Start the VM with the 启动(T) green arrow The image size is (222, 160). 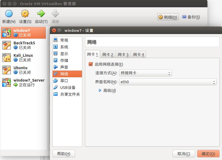tap(41, 14)
